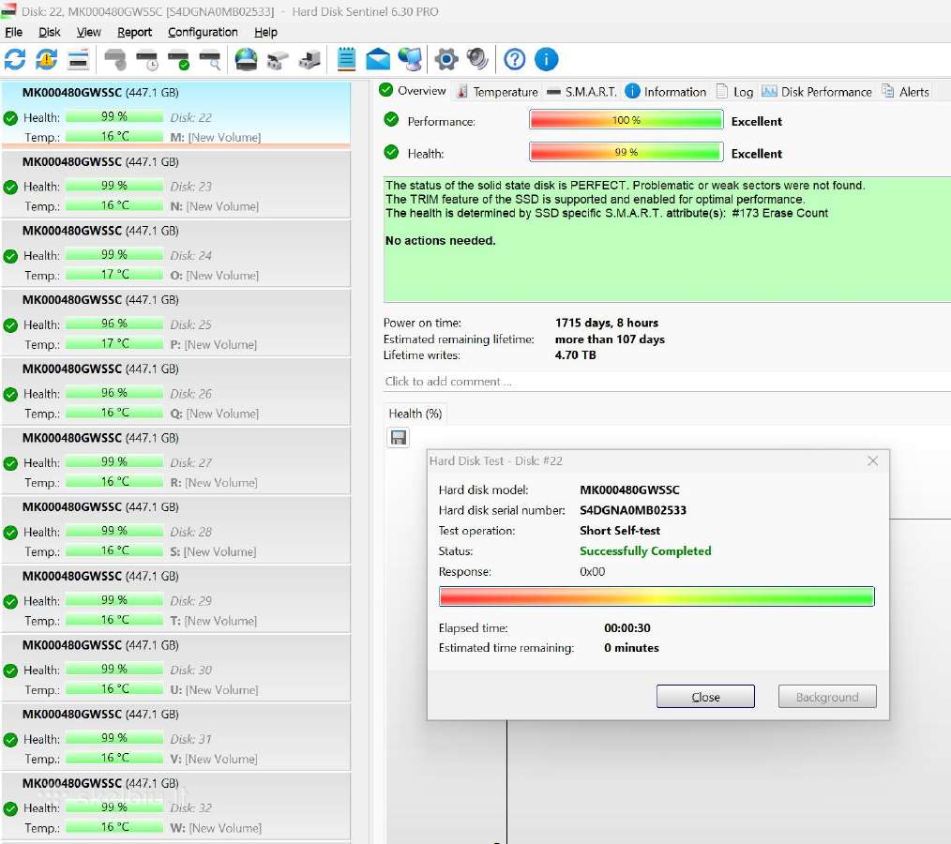Viewport: 951px width, 844px height.
Task: Select Disk 28 S: volume entry
Action: 176,530
